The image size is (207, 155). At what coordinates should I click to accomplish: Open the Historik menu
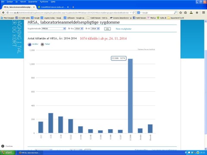[23, 2]
